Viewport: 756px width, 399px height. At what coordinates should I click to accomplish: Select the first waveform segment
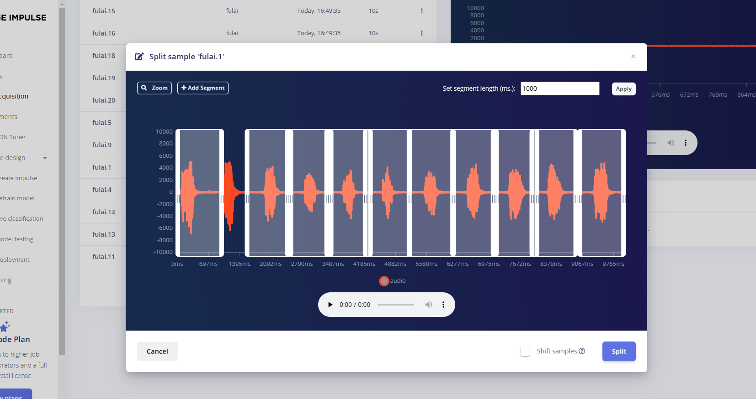(x=200, y=192)
